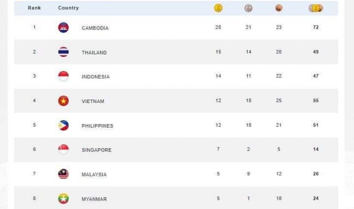Select the PHILIPPINES country name

97,126
